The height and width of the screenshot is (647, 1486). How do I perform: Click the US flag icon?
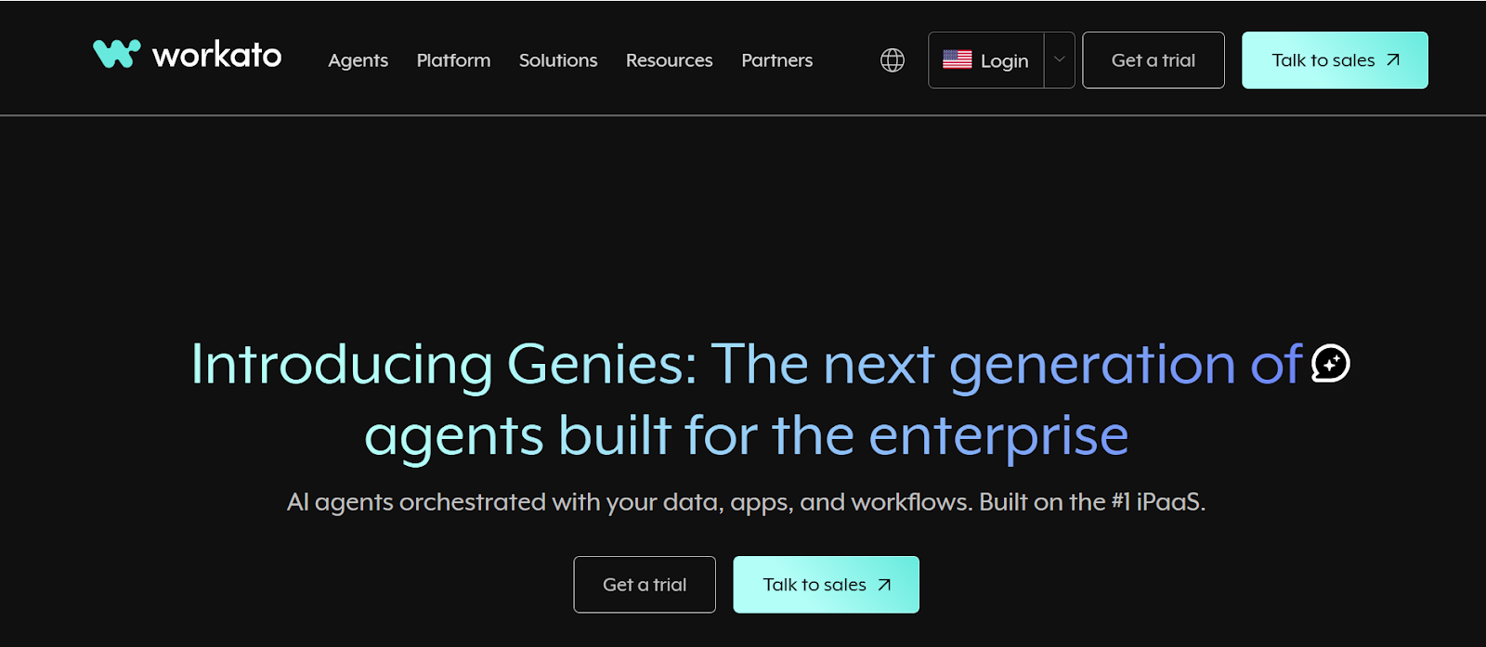958,59
